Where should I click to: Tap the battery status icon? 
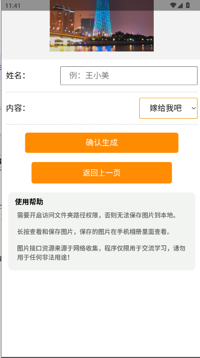click(x=188, y=5)
